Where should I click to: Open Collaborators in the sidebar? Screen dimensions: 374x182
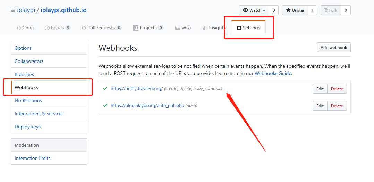point(49,61)
